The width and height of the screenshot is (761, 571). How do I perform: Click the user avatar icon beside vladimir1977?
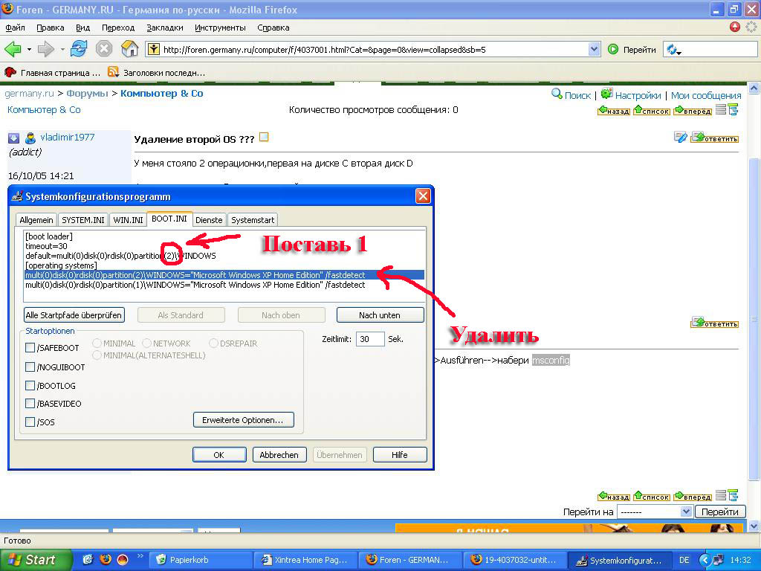[x=30, y=138]
